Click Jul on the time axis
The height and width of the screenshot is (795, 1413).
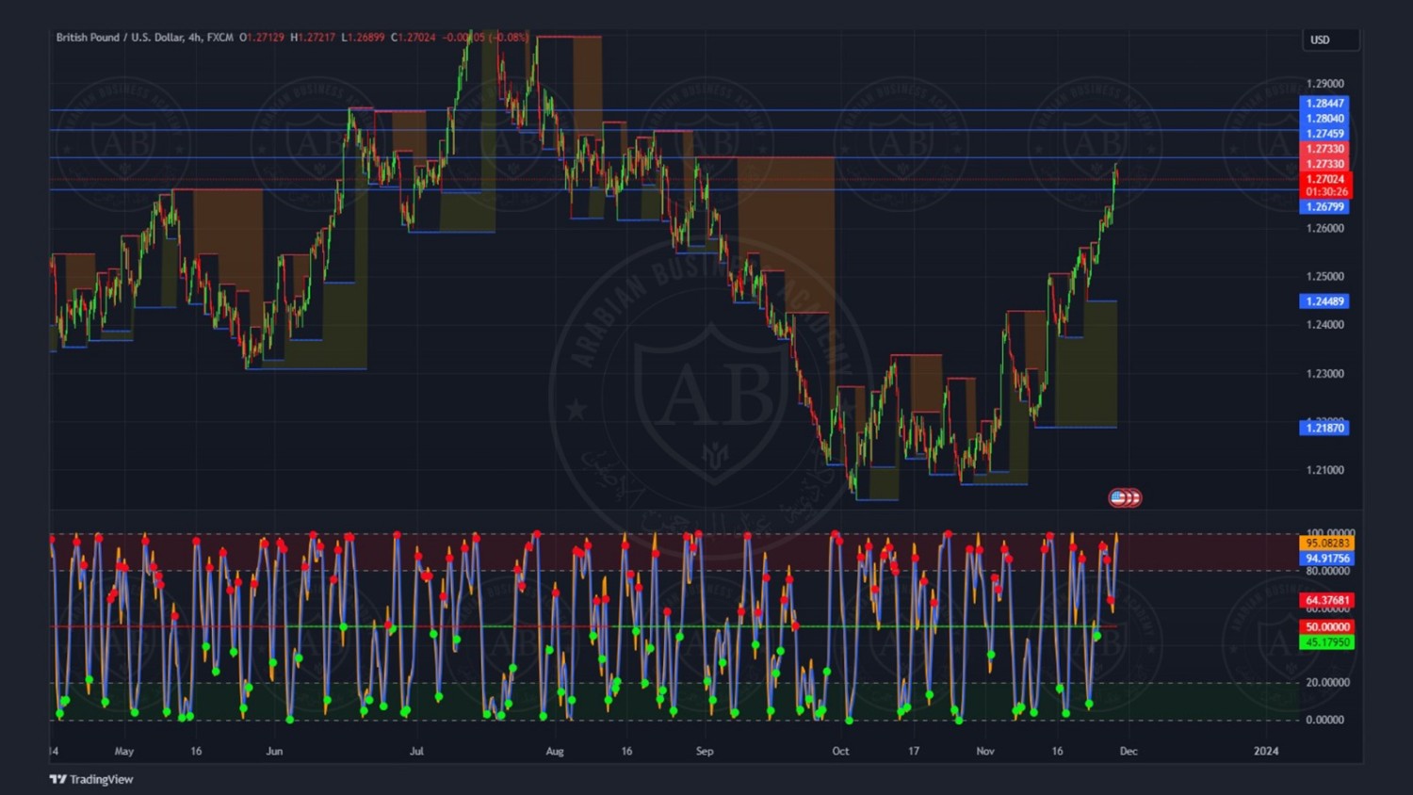[416, 752]
